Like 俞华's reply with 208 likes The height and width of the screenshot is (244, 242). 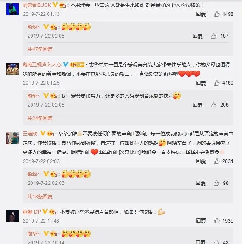pyautogui.click(x=214, y=105)
